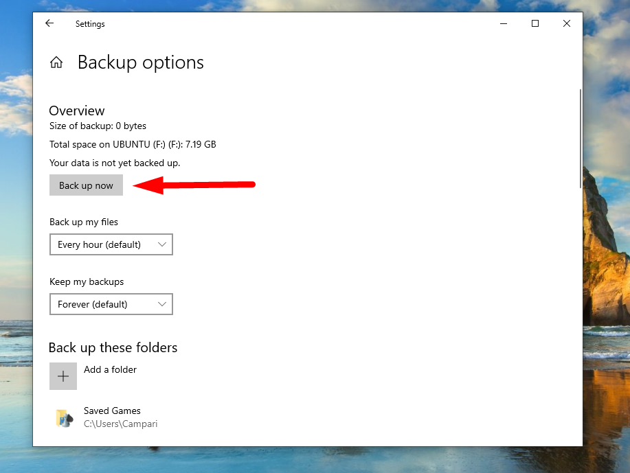The width and height of the screenshot is (630, 473).
Task: Select the Saved Games folder entry name
Action: click(x=112, y=411)
